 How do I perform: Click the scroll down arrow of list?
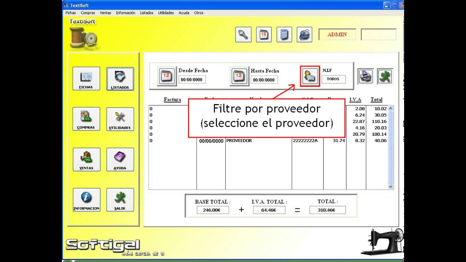[x=391, y=186]
